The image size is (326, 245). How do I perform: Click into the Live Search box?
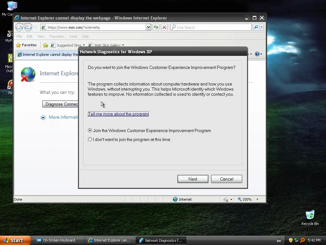coord(211,27)
